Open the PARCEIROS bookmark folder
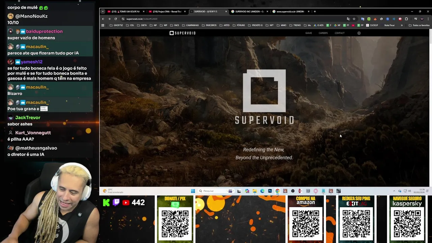Image resolution: width=432 pixels, height=243 pixels. [209, 25]
